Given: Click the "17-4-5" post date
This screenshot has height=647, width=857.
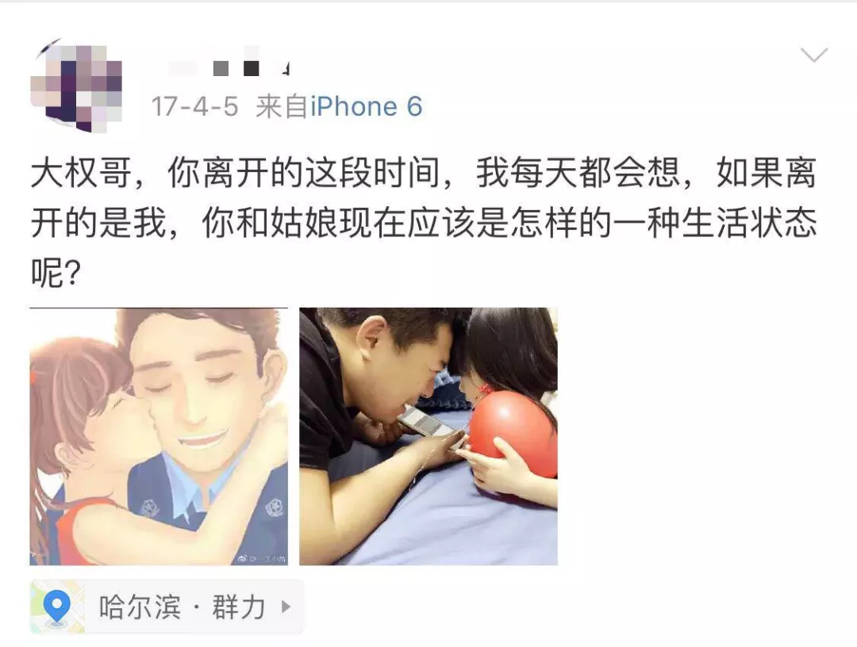Looking at the screenshot, I should pos(194,106).
